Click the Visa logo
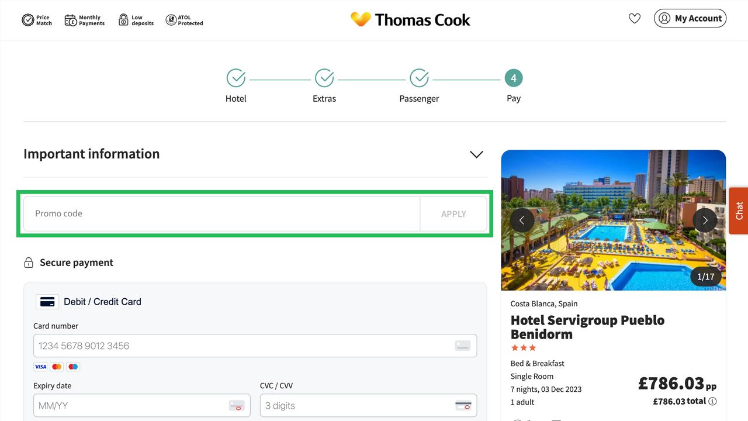The image size is (748, 421). (40, 367)
